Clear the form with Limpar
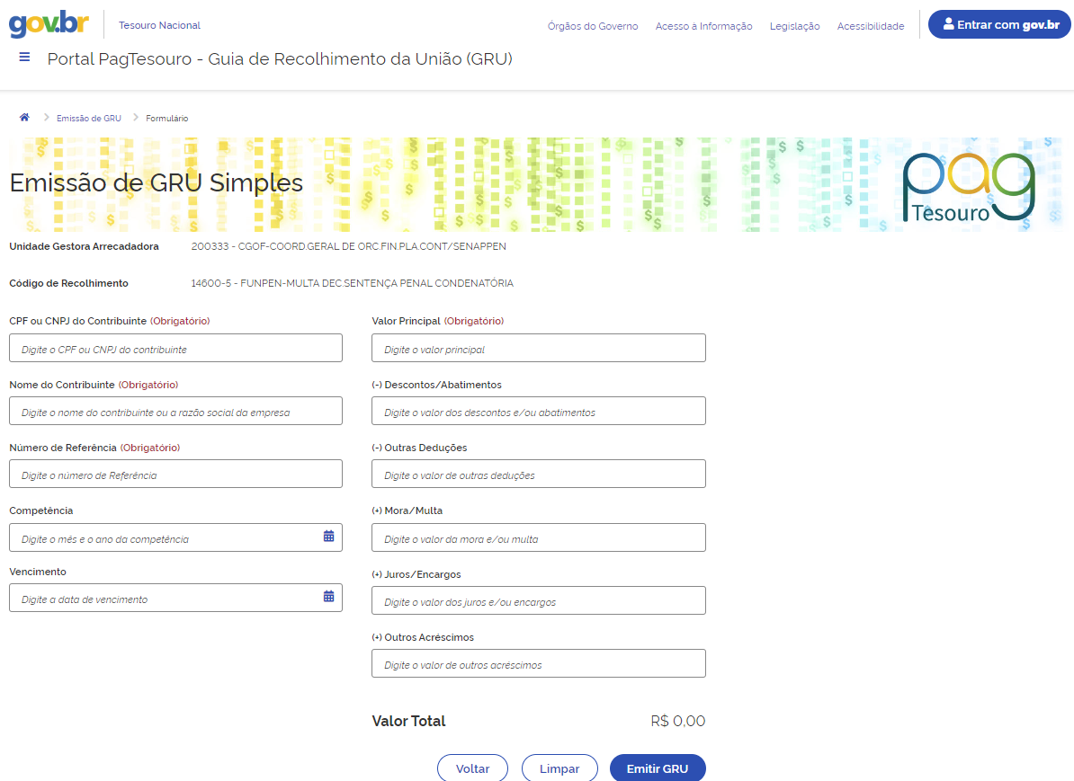Screen dimensions: 1074x781 click(559, 768)
